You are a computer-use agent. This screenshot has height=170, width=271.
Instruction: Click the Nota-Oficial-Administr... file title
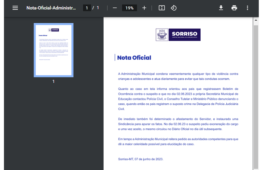pyautogui.click(x=51, y=8)
